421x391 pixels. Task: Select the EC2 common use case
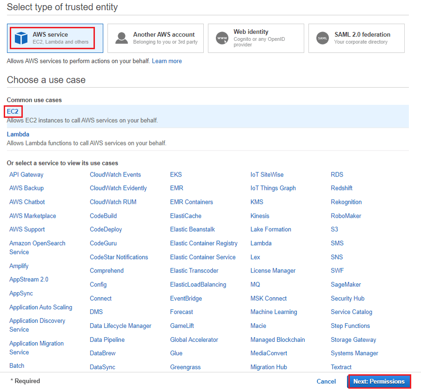13,111
